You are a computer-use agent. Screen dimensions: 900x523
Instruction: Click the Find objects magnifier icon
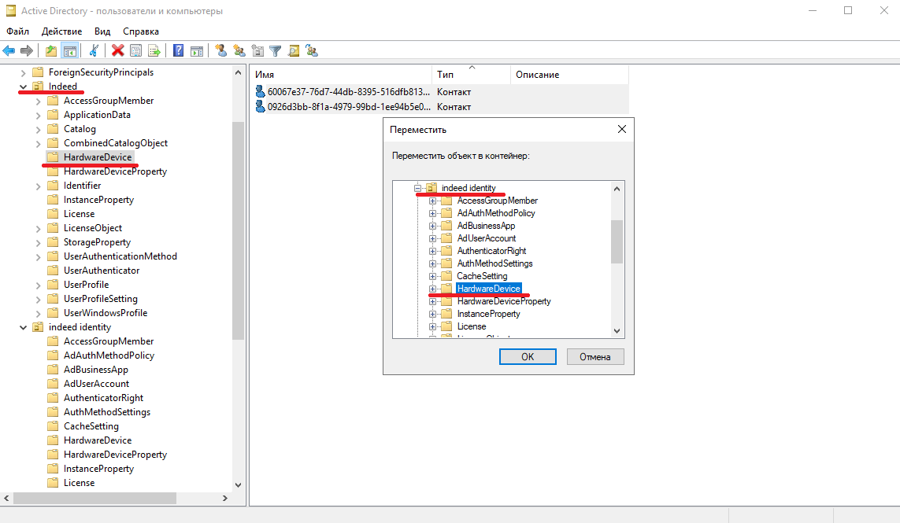[294, 51]
